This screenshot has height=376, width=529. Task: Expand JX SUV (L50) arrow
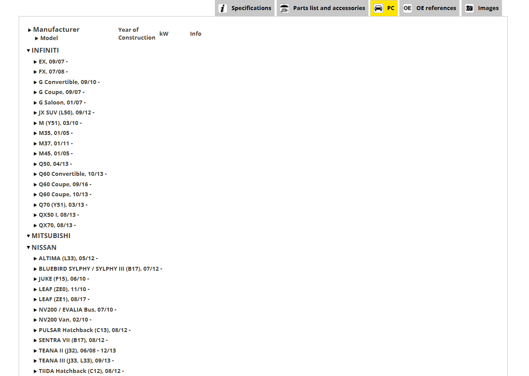(x=35, y=113)
